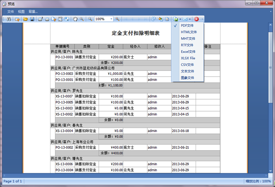The height and width of the screenshot is (187, 275).
Task: Click the horizontal scrollbar right arrow
Action: [266, 175]
